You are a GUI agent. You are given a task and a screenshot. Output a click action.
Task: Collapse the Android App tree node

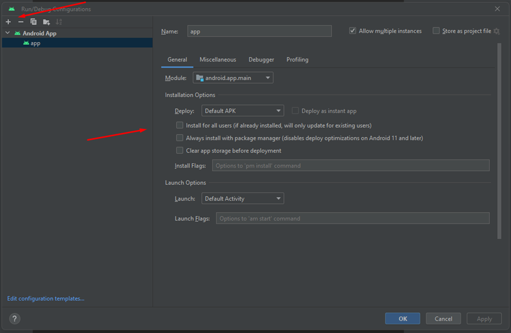tap(7, 33)
